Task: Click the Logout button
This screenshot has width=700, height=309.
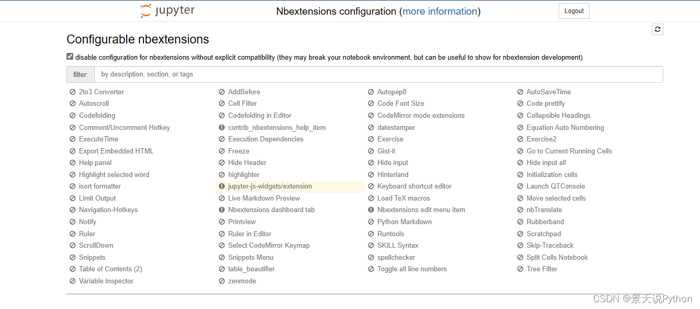Action: 574,11
